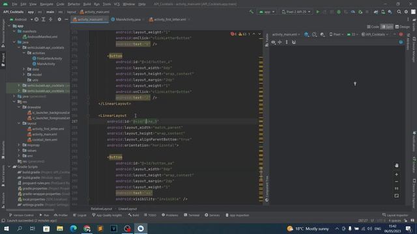This screenshot has height=234, width=417.
Task: Click Expand All in project panel
Action: pos(44,19)
